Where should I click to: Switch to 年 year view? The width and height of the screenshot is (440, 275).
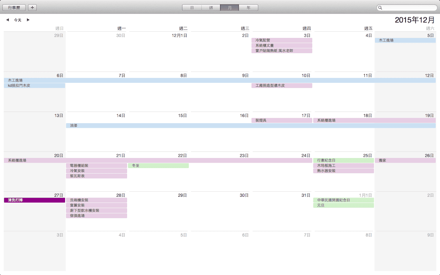point(248,7)
